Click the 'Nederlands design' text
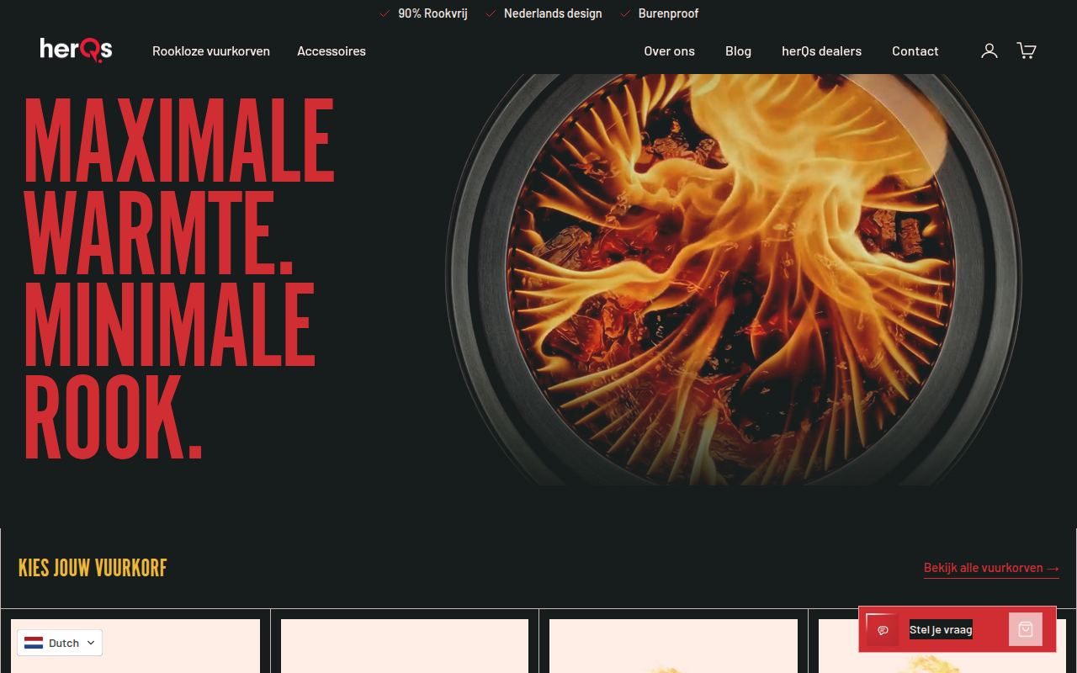Screen dimensions: 1077x673 coord(553,13)
